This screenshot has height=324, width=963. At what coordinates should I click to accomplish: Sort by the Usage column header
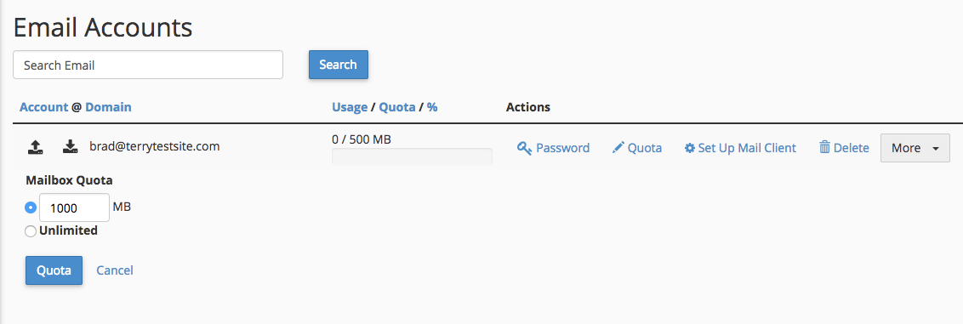tap(350, 107)
